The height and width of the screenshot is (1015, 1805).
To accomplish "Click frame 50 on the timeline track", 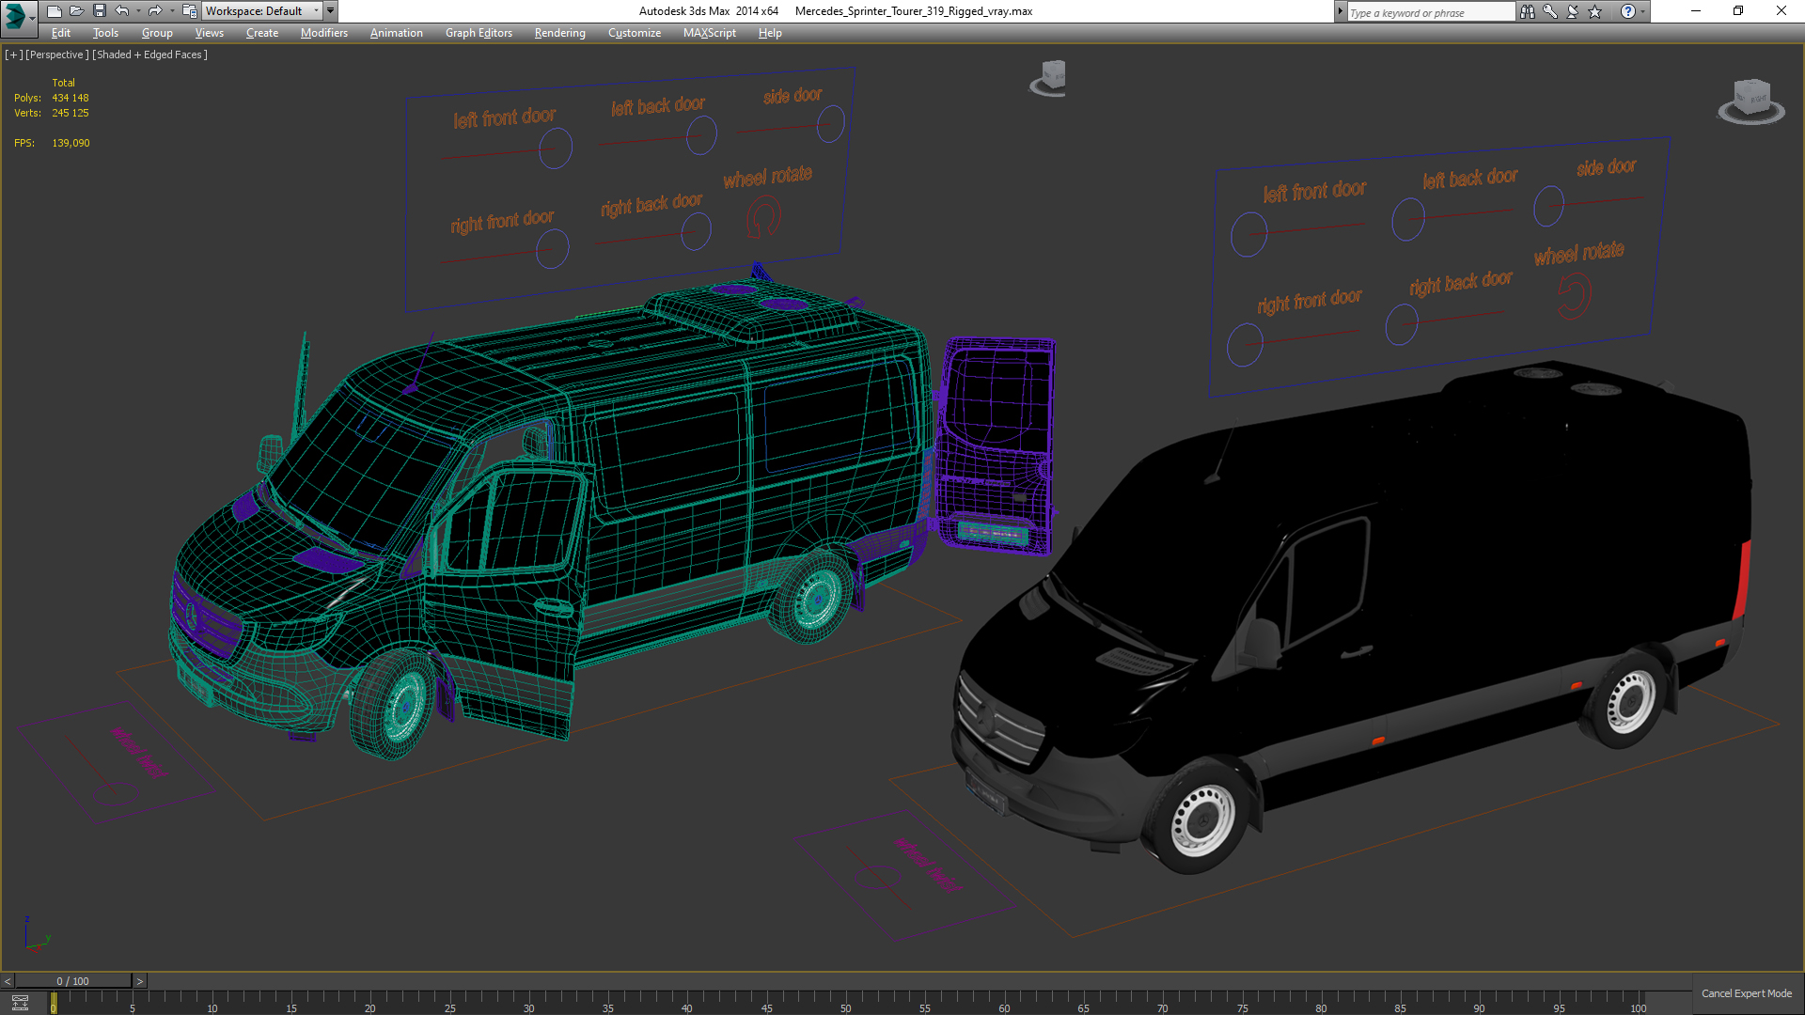I will pyautogui.click(x=845, y=1003).
